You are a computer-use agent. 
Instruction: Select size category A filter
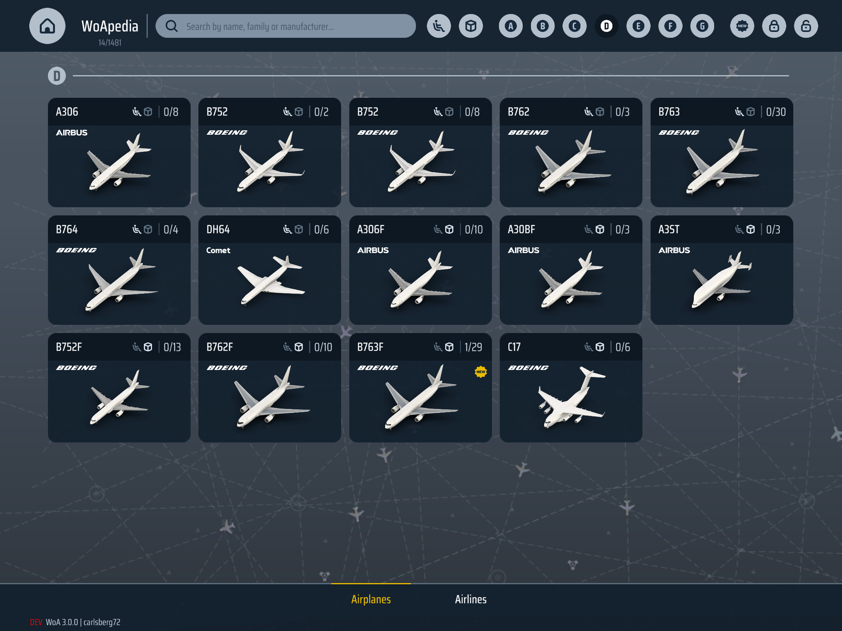[x=511, y=26]
